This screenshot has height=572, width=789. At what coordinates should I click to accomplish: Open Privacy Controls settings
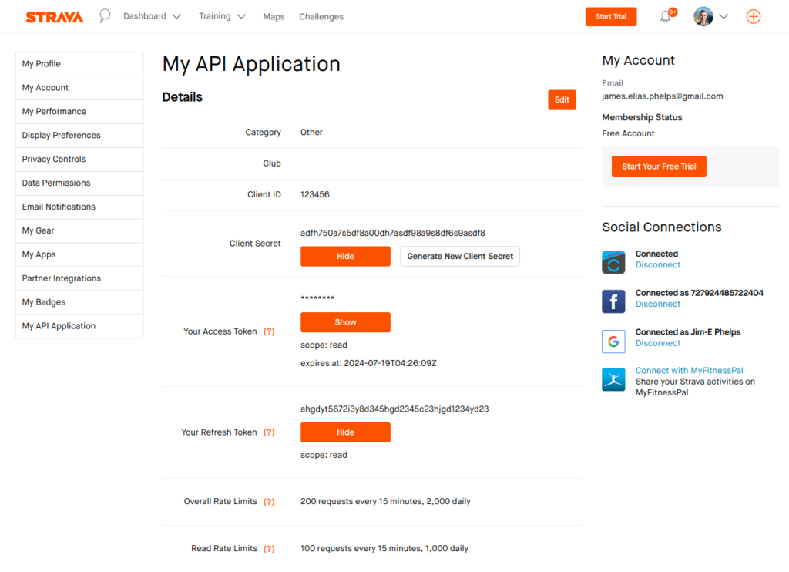pos(79,159)
